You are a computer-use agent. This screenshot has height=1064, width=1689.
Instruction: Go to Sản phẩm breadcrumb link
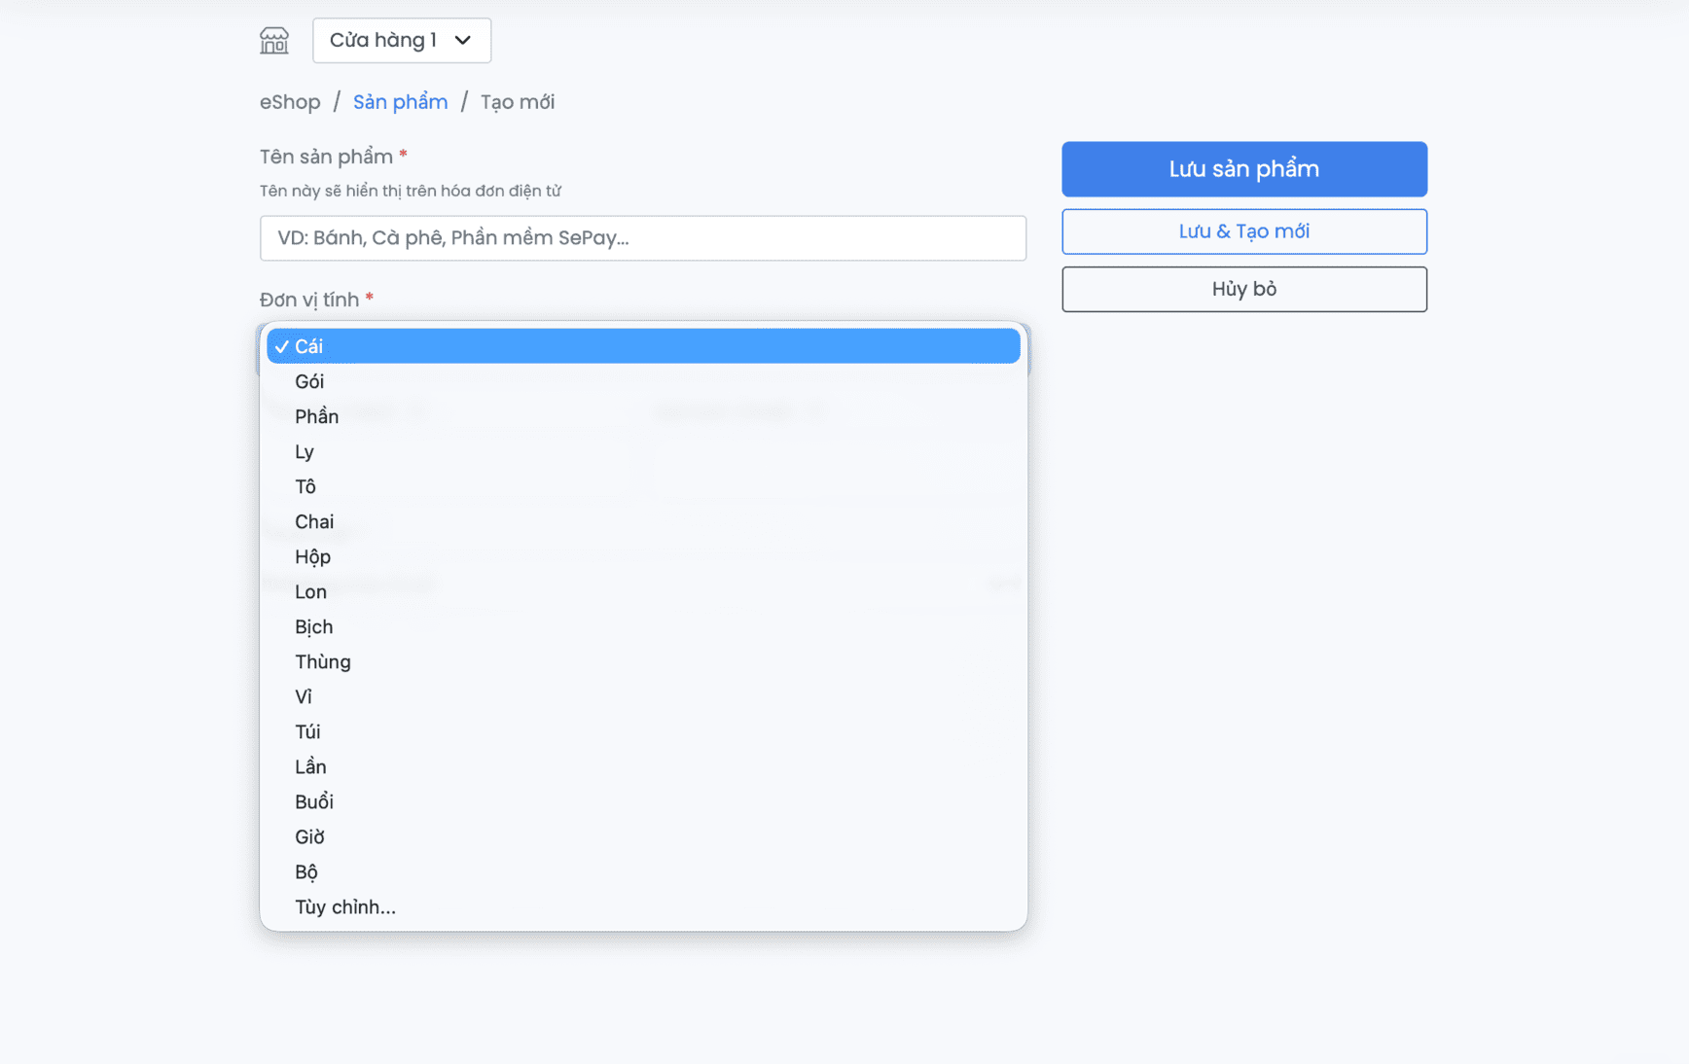pyautogui.click(x=400, y=102)
